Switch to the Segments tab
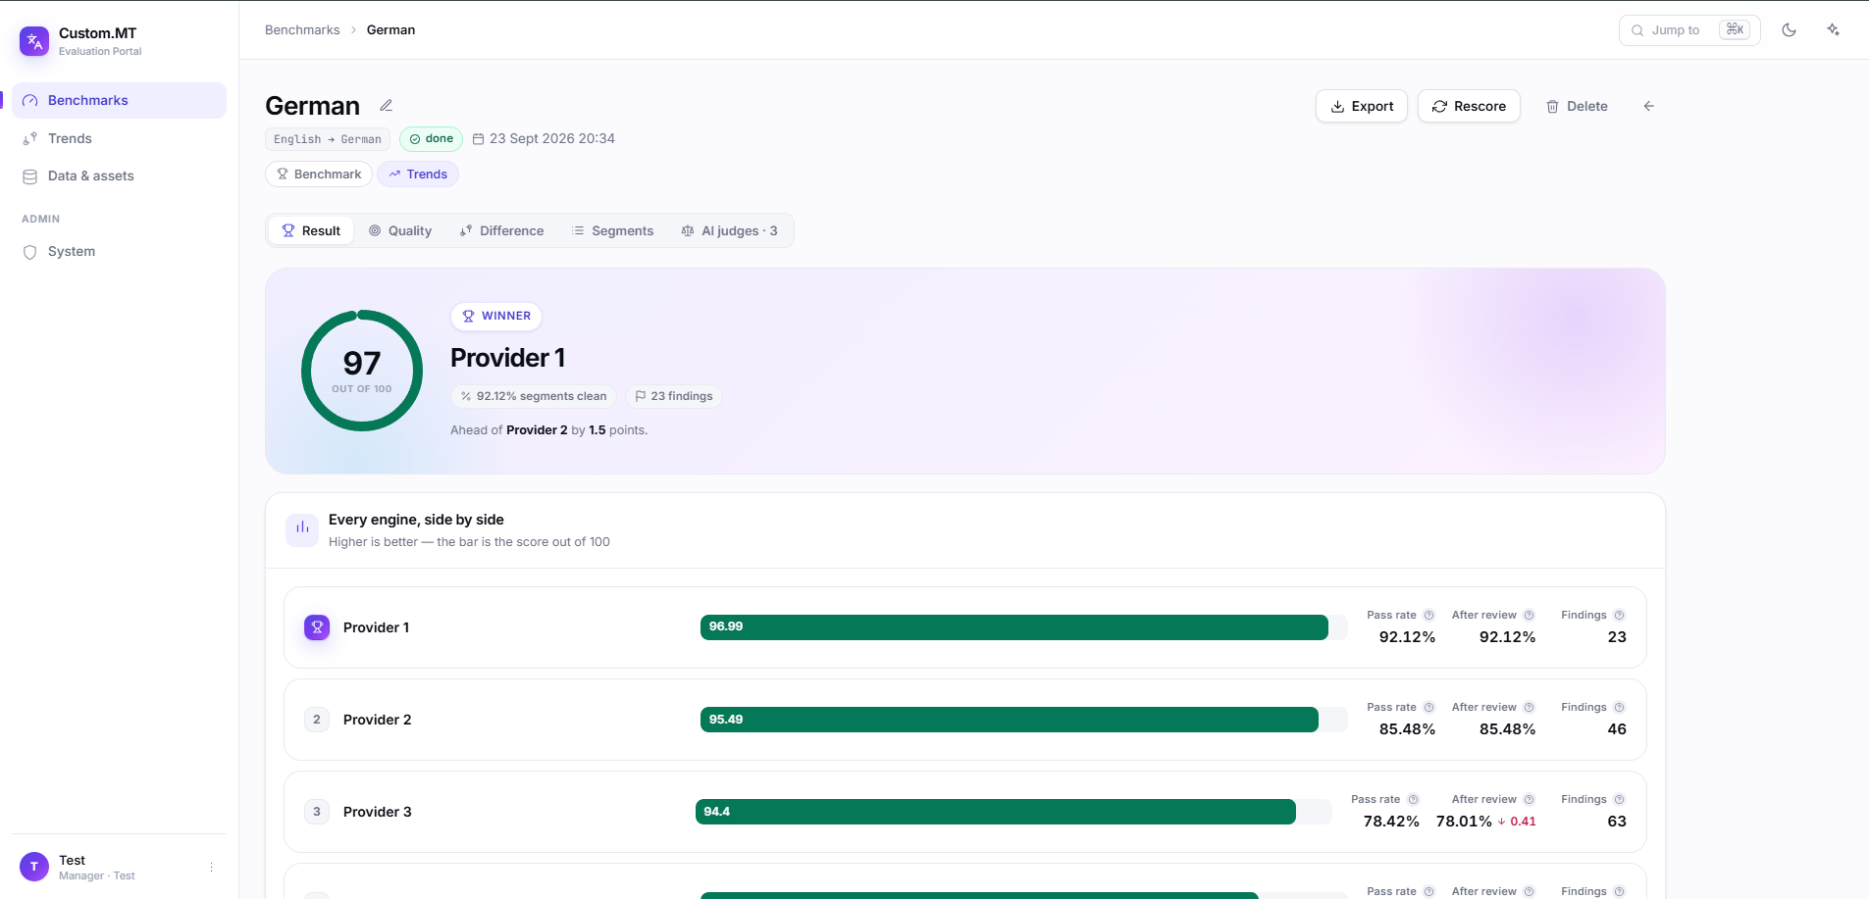 tap(613, 230)
